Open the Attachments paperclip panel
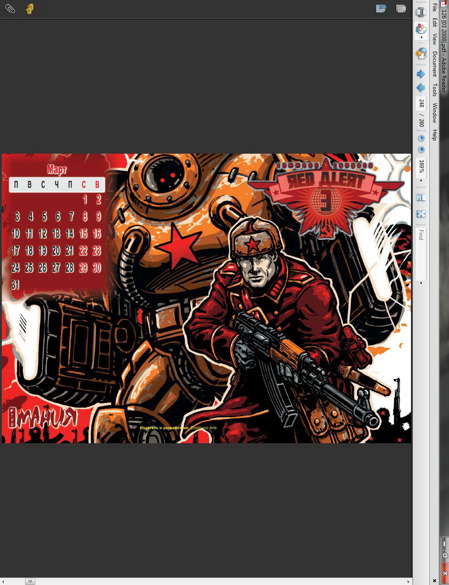 tap(10, 8)
